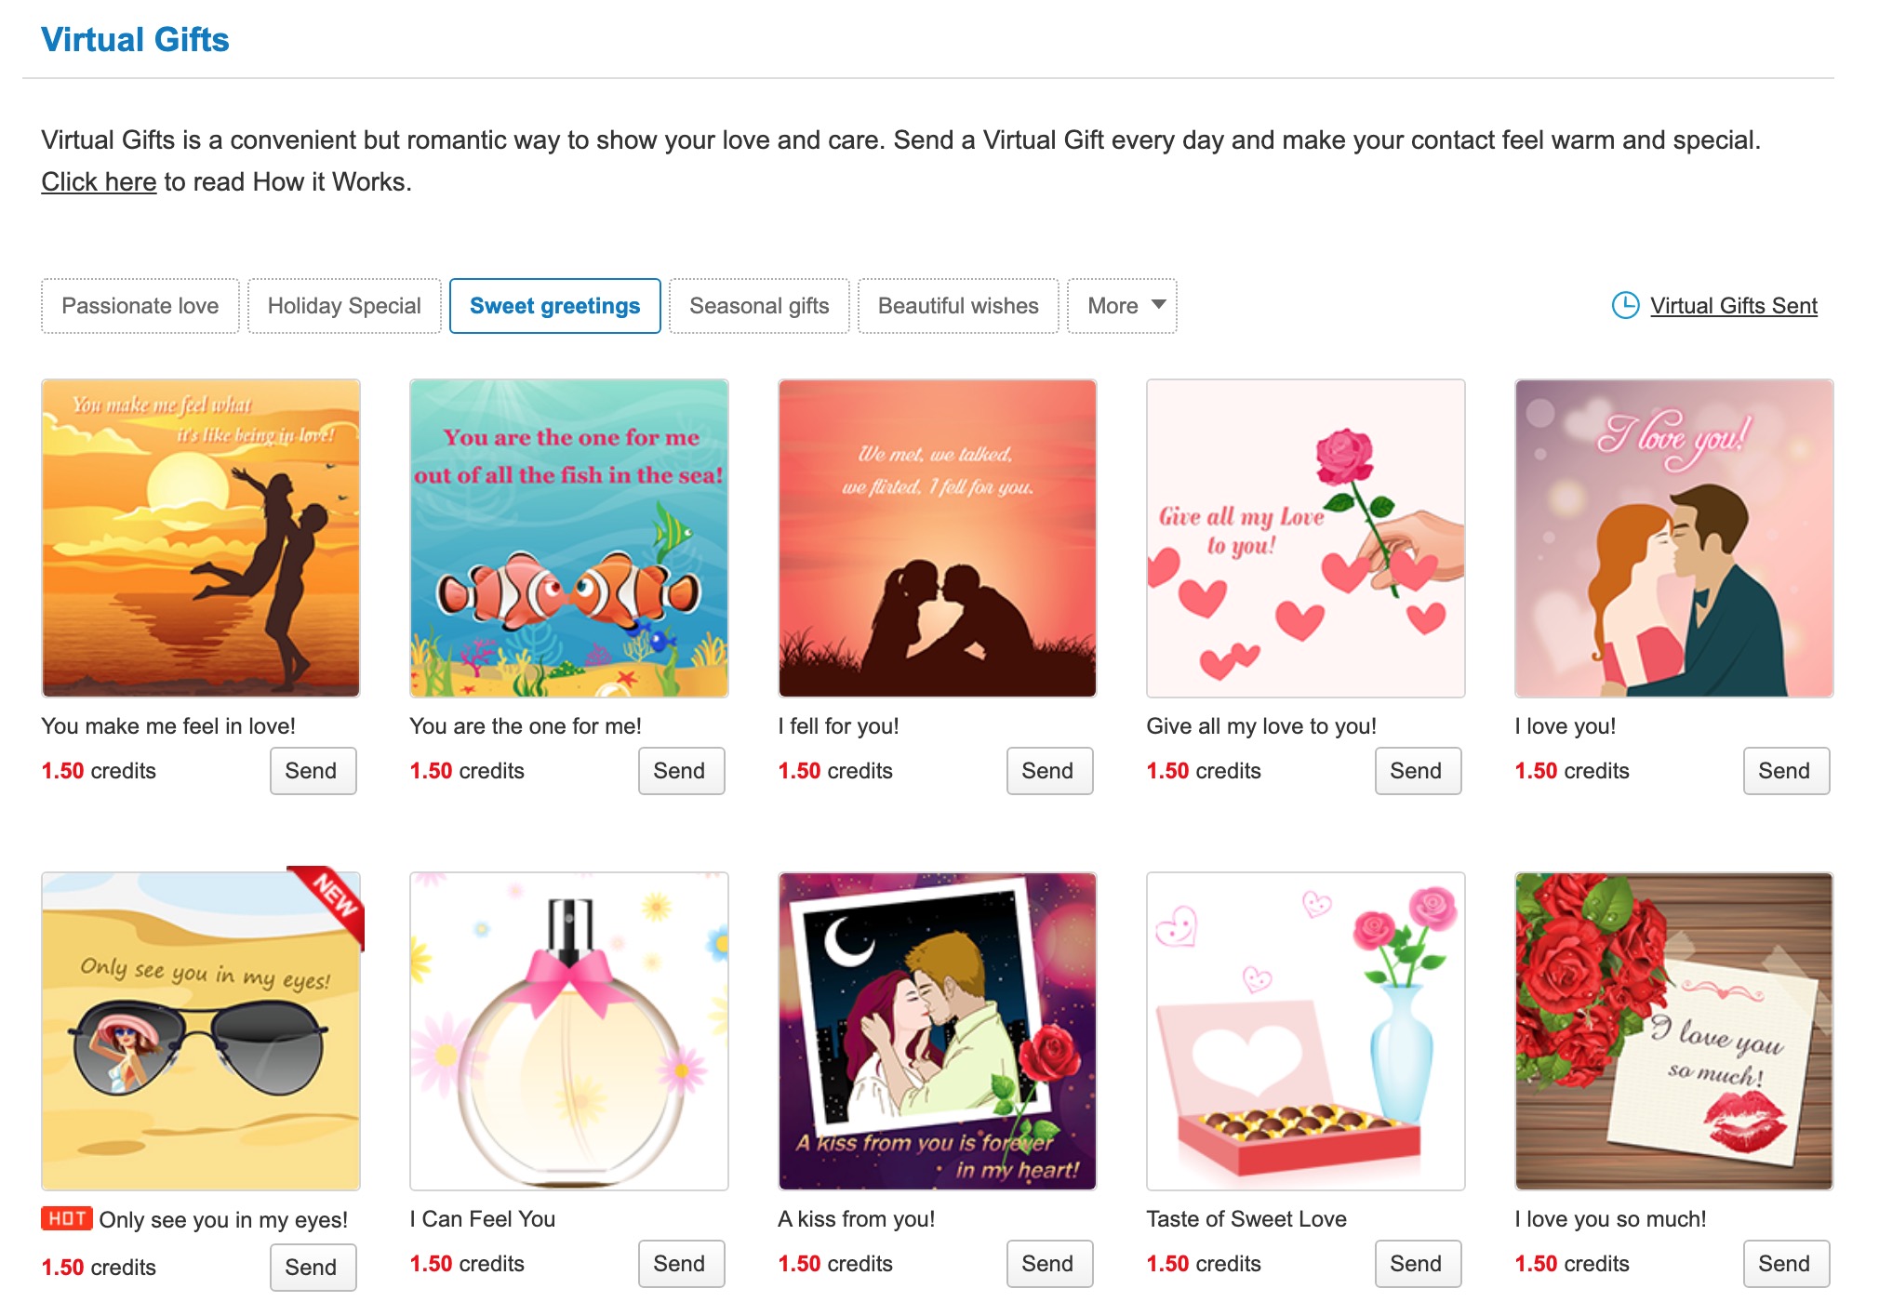The image size is (1879, 1315).
Task: Select the rose 'Give all my love' image
Action: coord(1306,538)
